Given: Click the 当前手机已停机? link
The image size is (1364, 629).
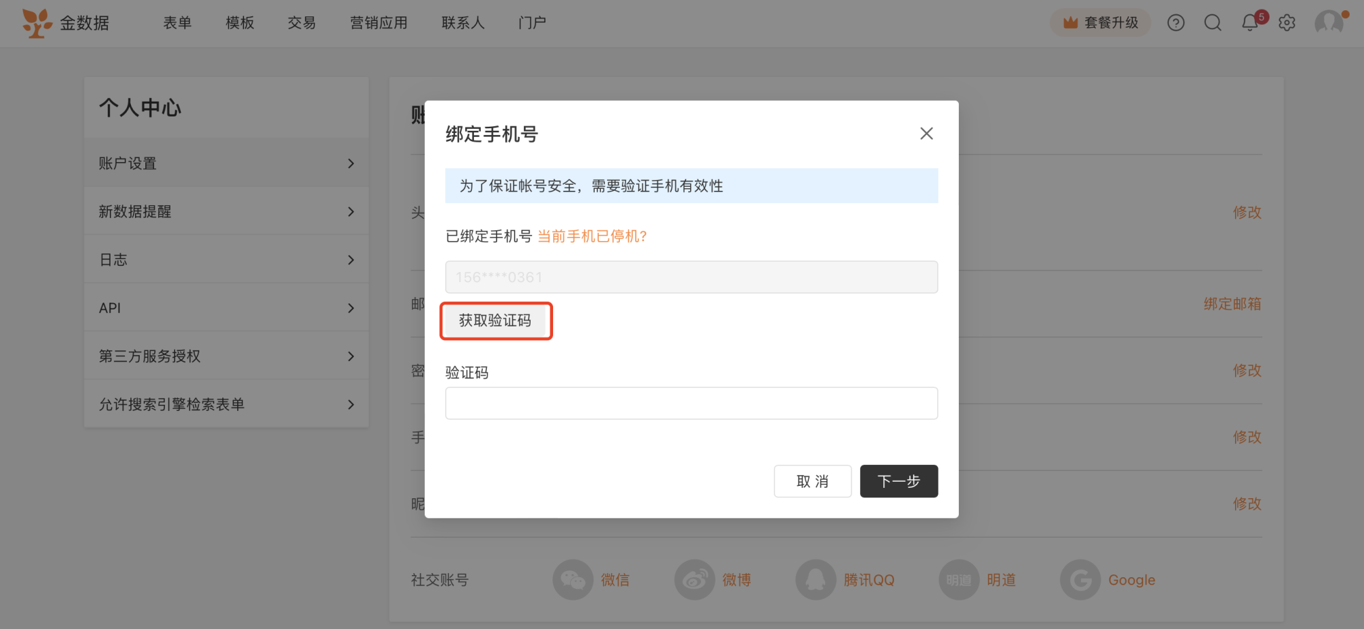Looking at the screenshot, I should coord(592,236).
